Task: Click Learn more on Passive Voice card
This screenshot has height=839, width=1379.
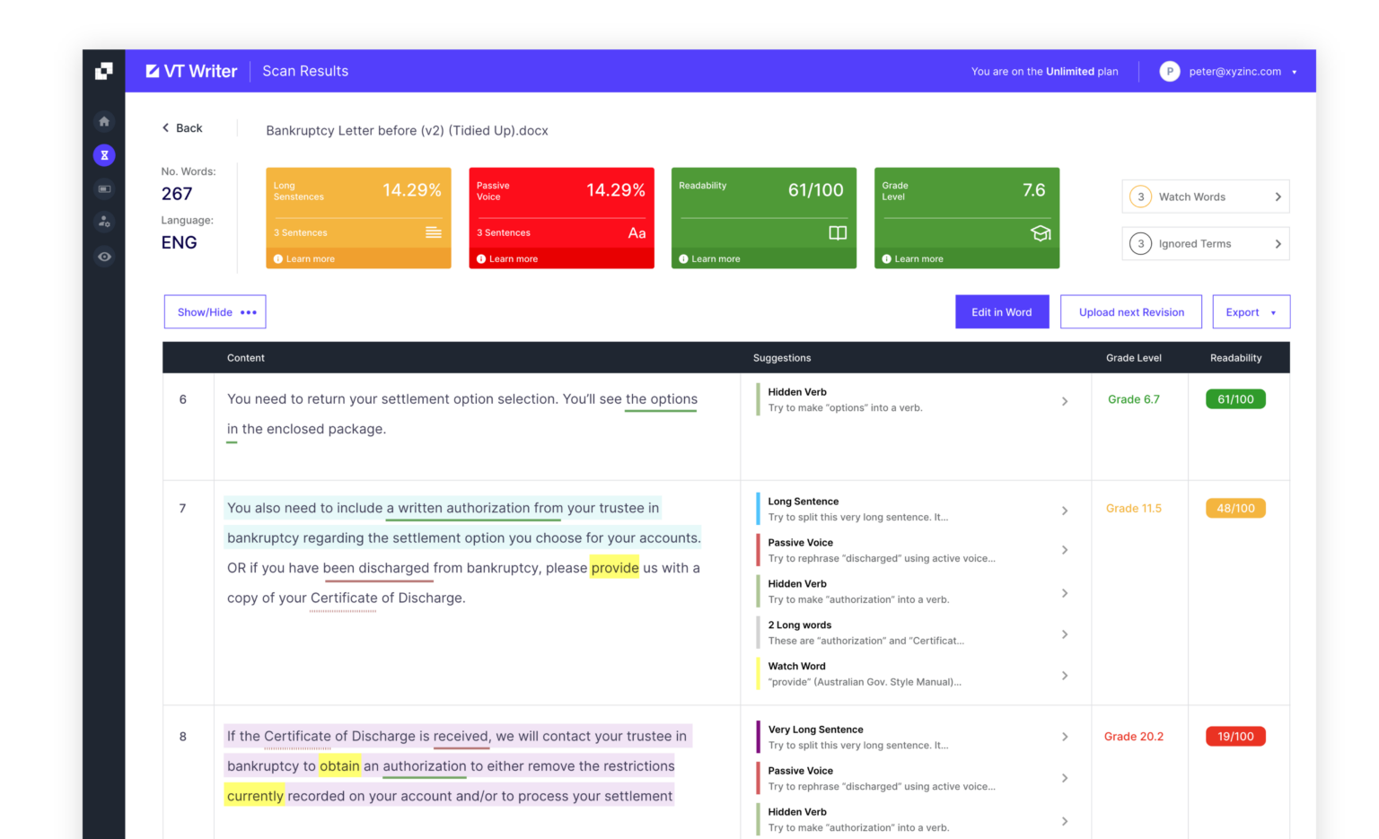Action: (x=513, y=259)
